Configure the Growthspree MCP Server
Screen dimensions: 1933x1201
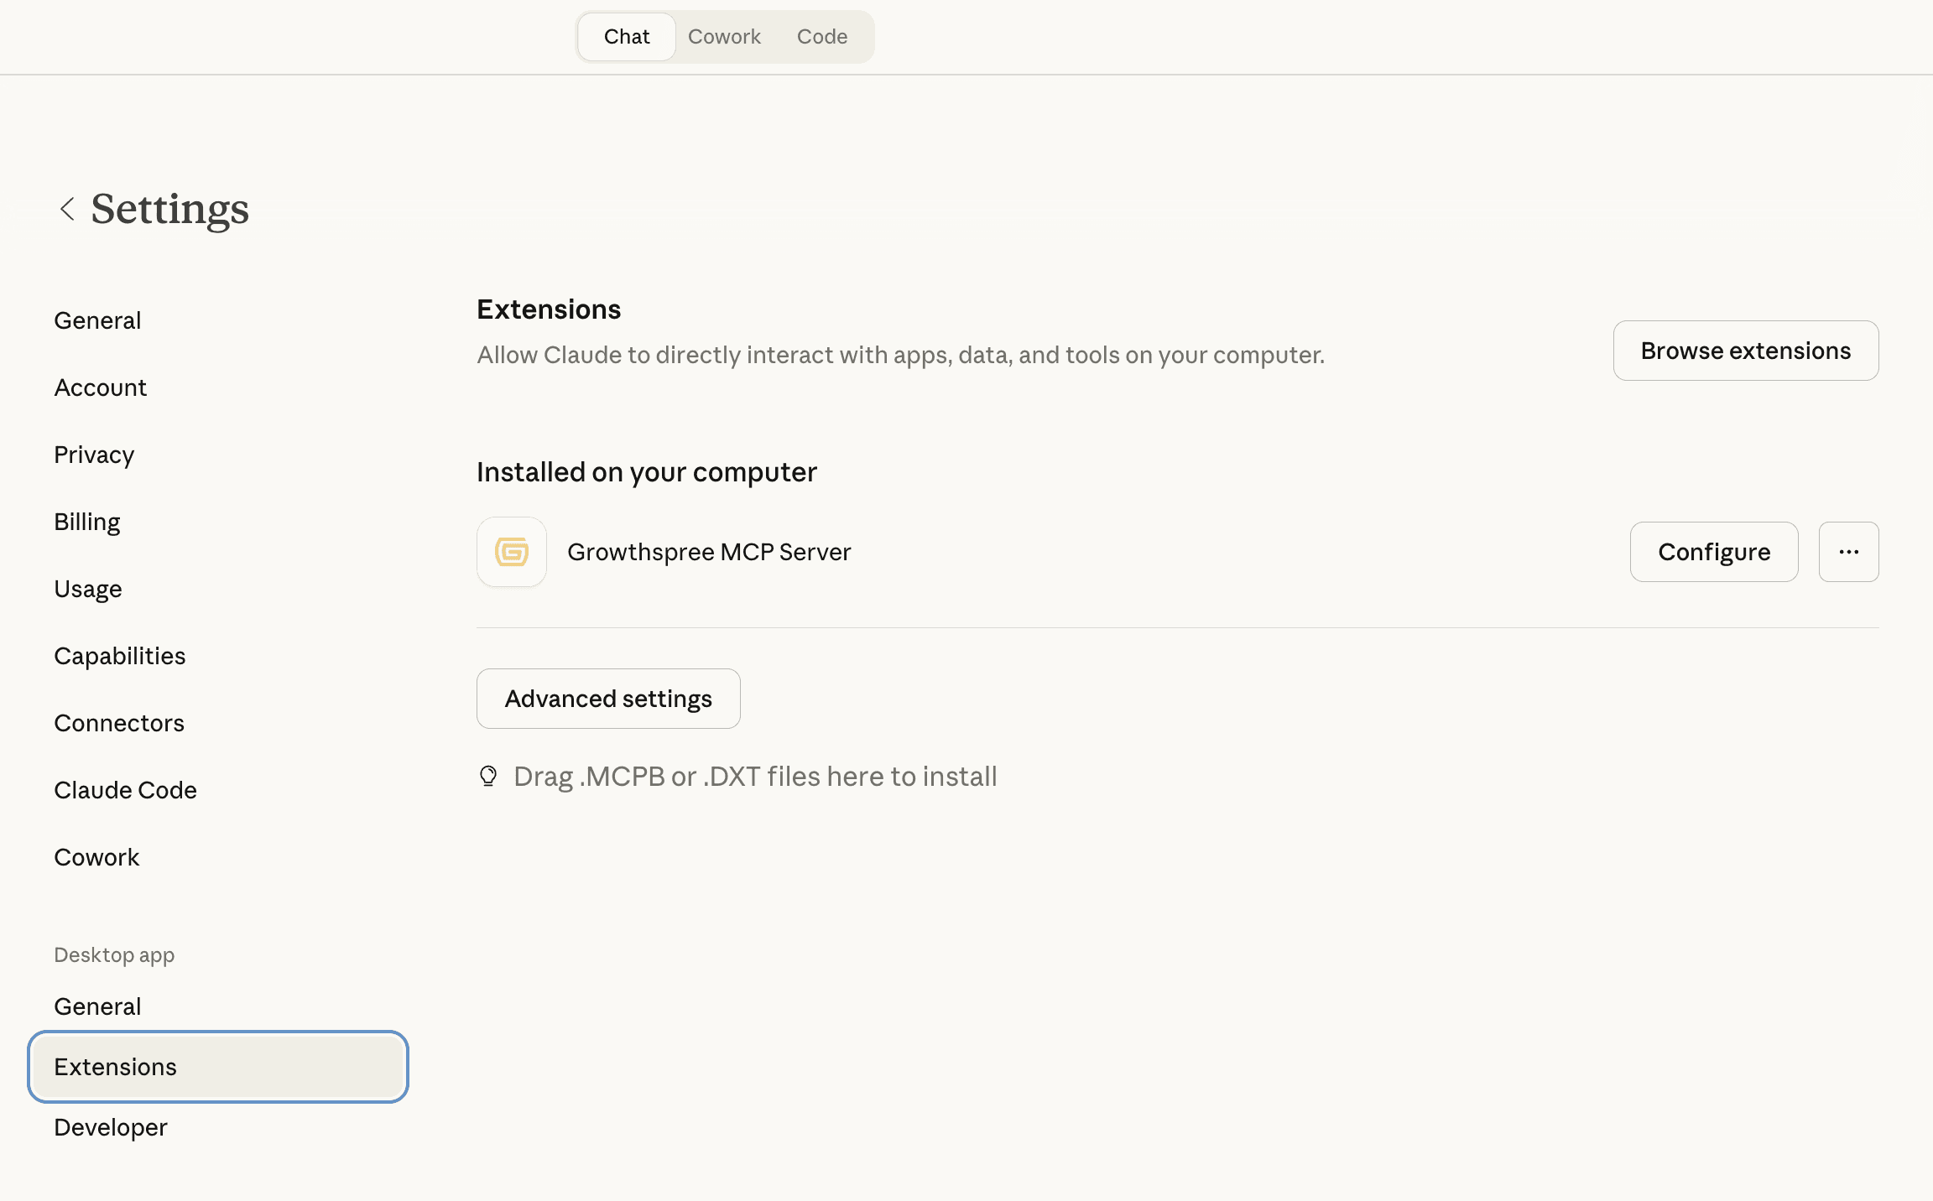click(1714, 552)
